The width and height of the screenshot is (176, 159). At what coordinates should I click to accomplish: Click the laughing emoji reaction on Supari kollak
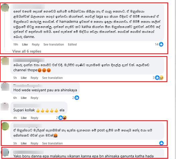click(x=65, y=118)
